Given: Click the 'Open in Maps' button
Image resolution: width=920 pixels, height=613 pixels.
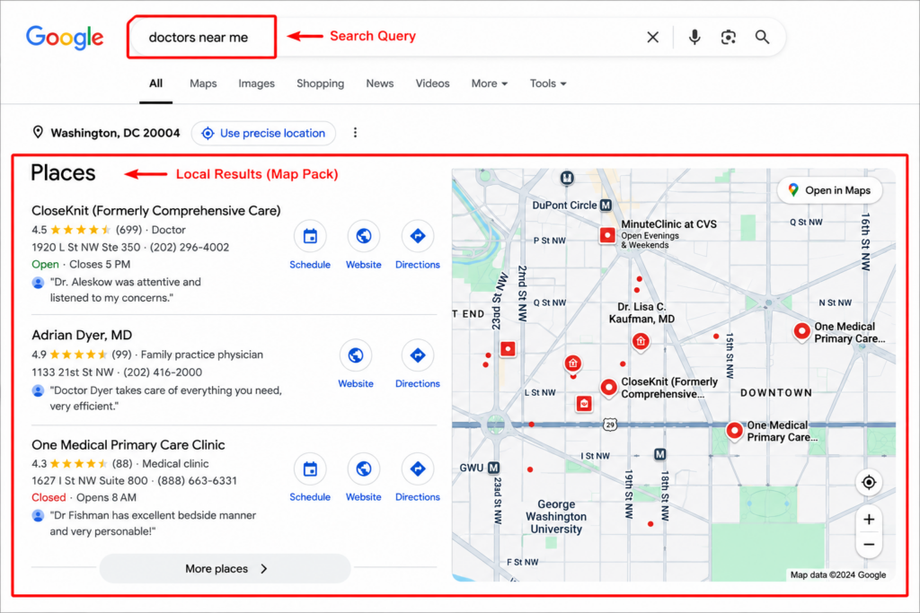Looking at the screenshot, I should [x=829, y=190].
